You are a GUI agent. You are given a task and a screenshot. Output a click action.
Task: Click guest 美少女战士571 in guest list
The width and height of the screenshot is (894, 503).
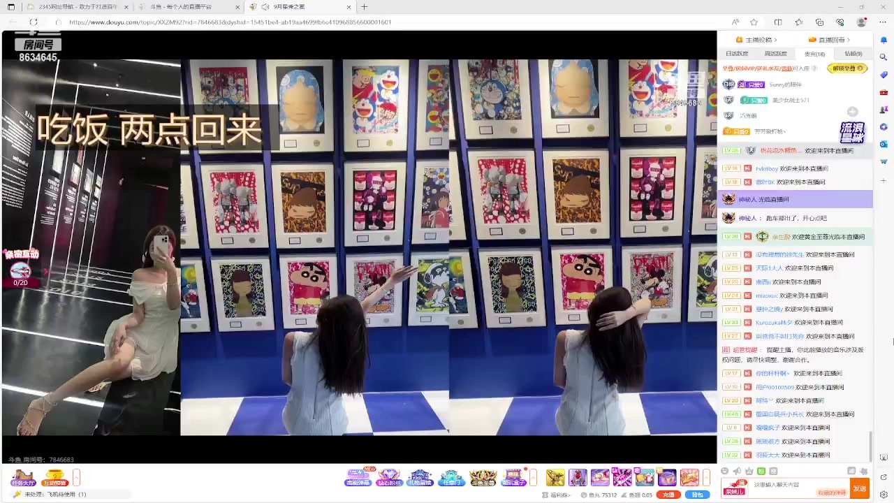(791, 101)
